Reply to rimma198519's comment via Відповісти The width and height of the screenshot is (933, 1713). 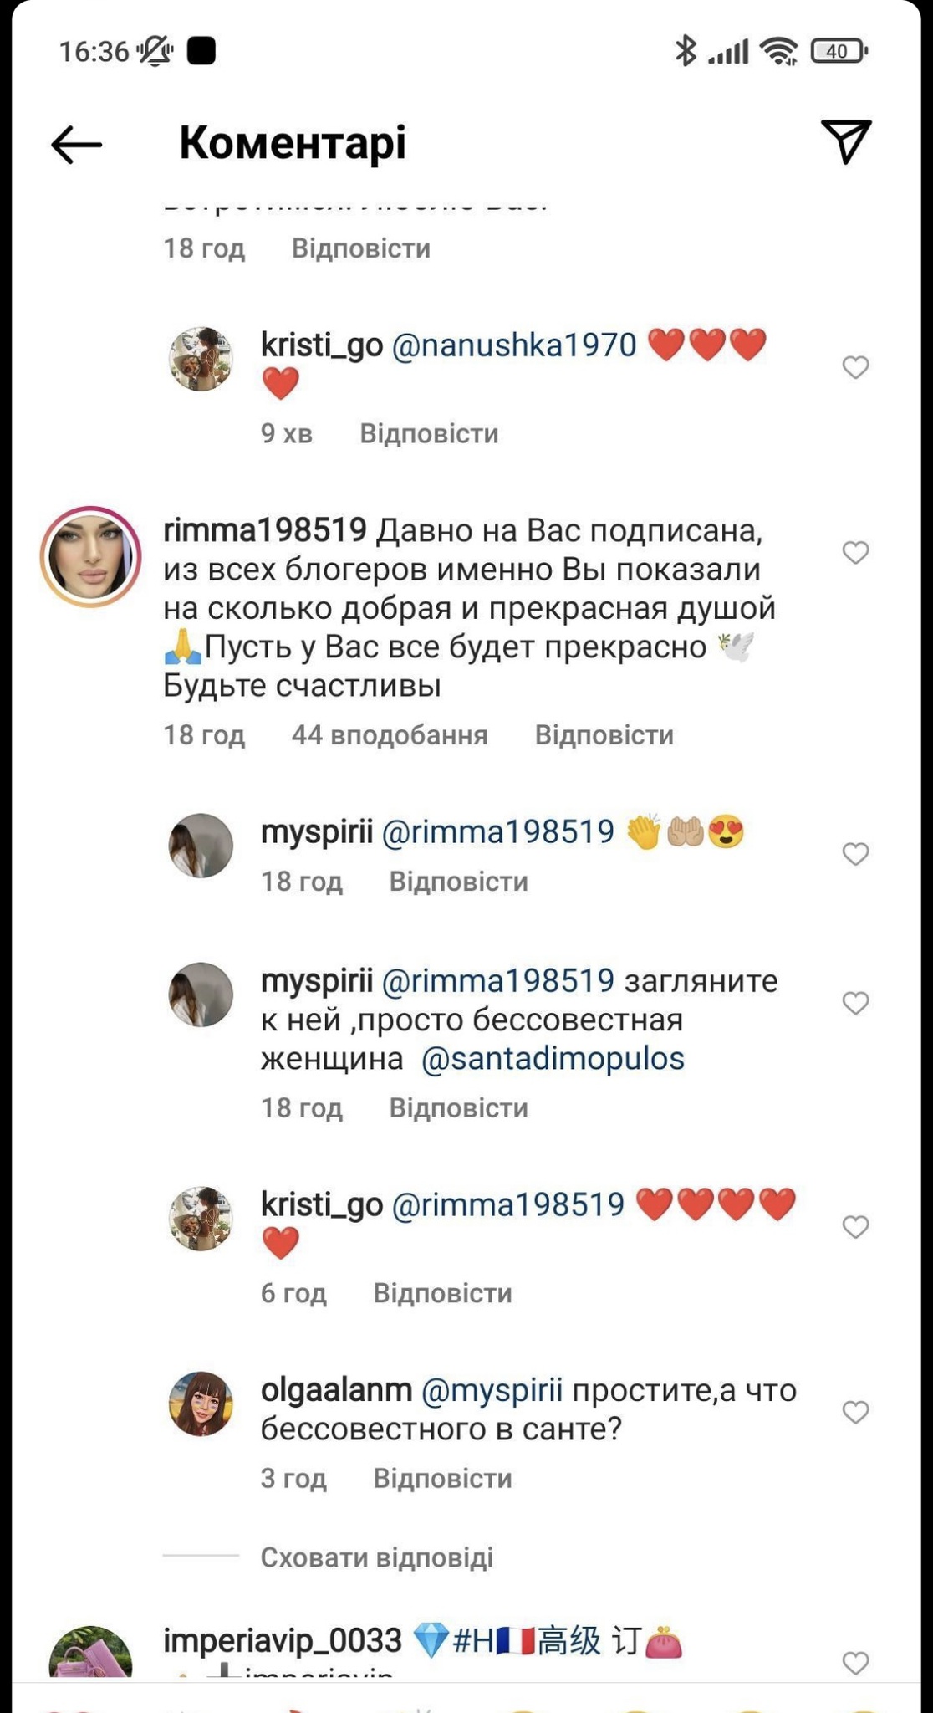[x=604, y=735]
